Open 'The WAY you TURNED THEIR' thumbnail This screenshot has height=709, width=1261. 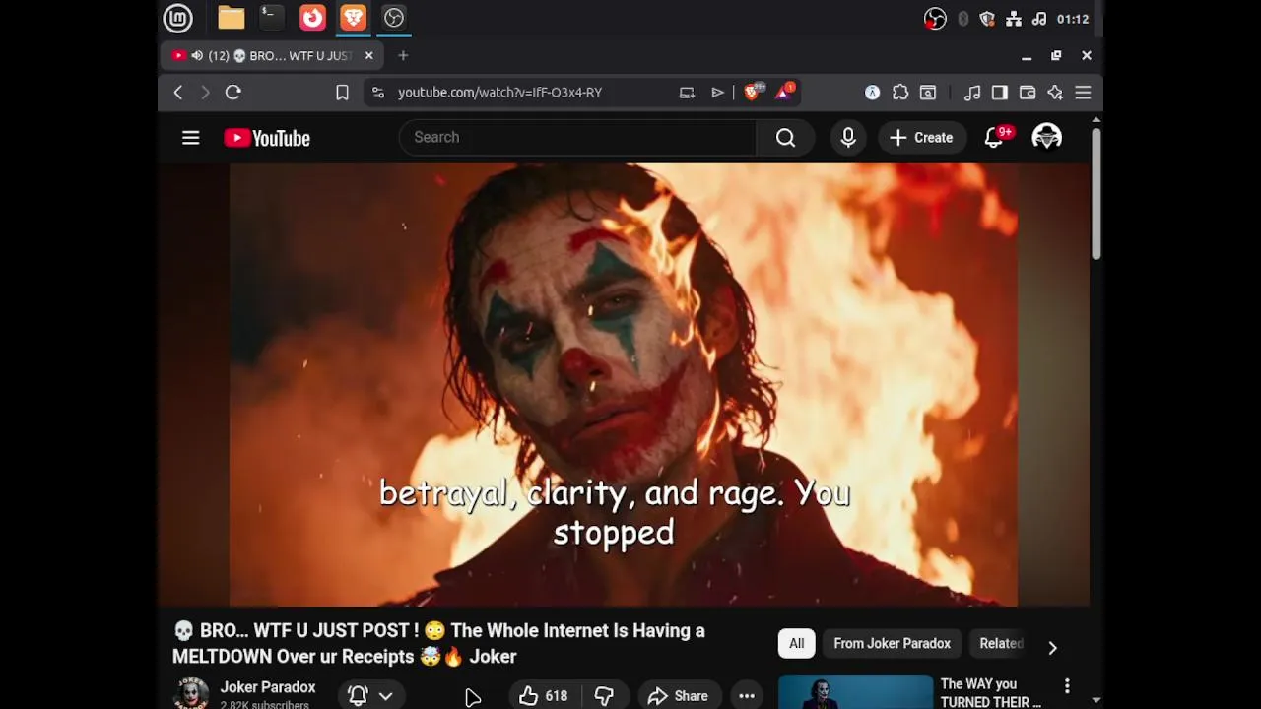click(x=855, y=691)
